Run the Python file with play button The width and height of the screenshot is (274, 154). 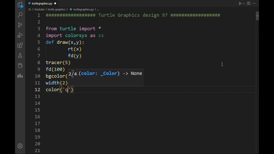240,3
